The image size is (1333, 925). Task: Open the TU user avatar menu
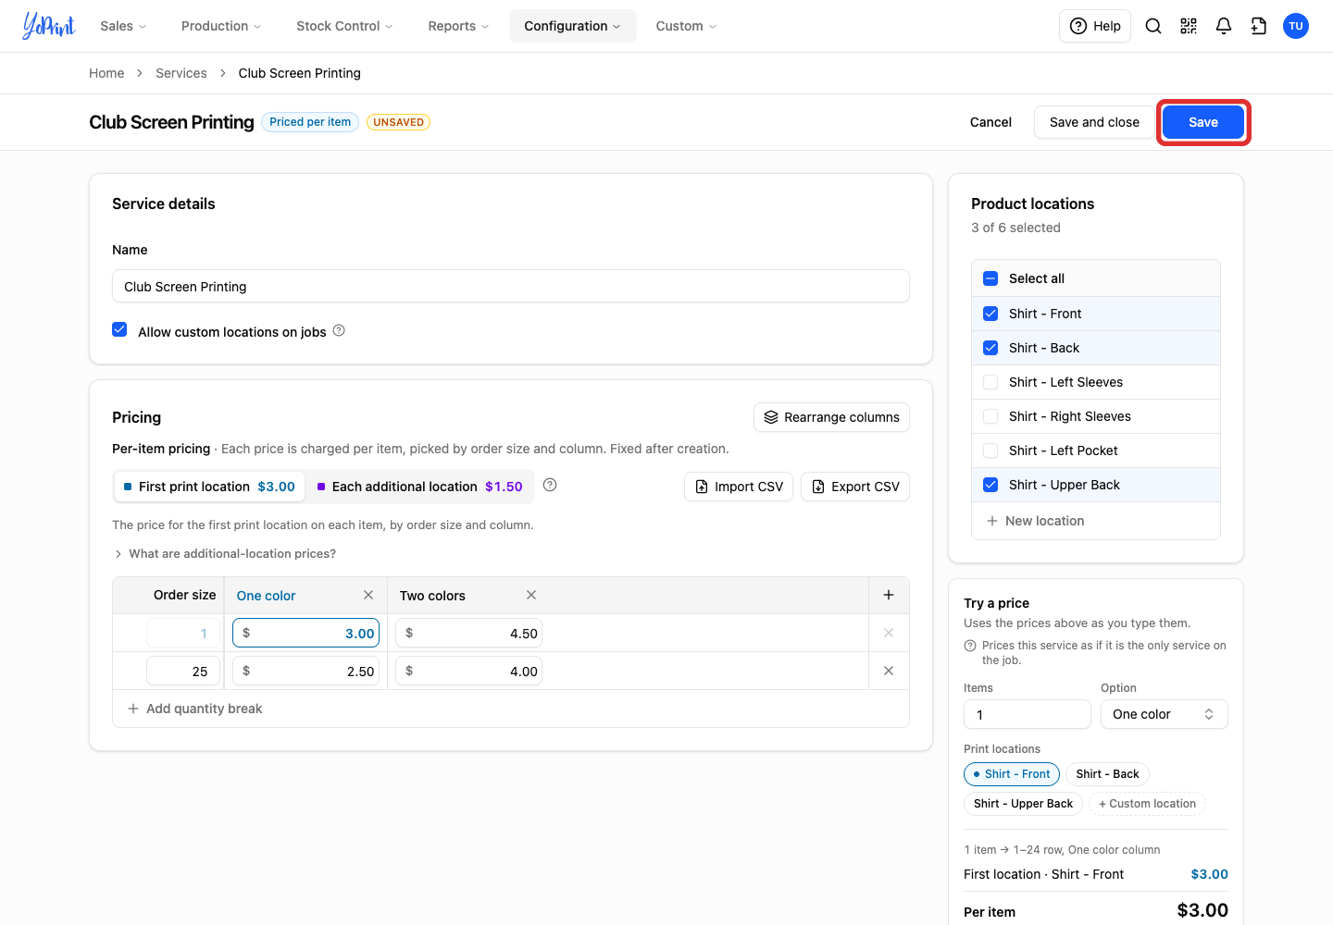coord(1296,26)
